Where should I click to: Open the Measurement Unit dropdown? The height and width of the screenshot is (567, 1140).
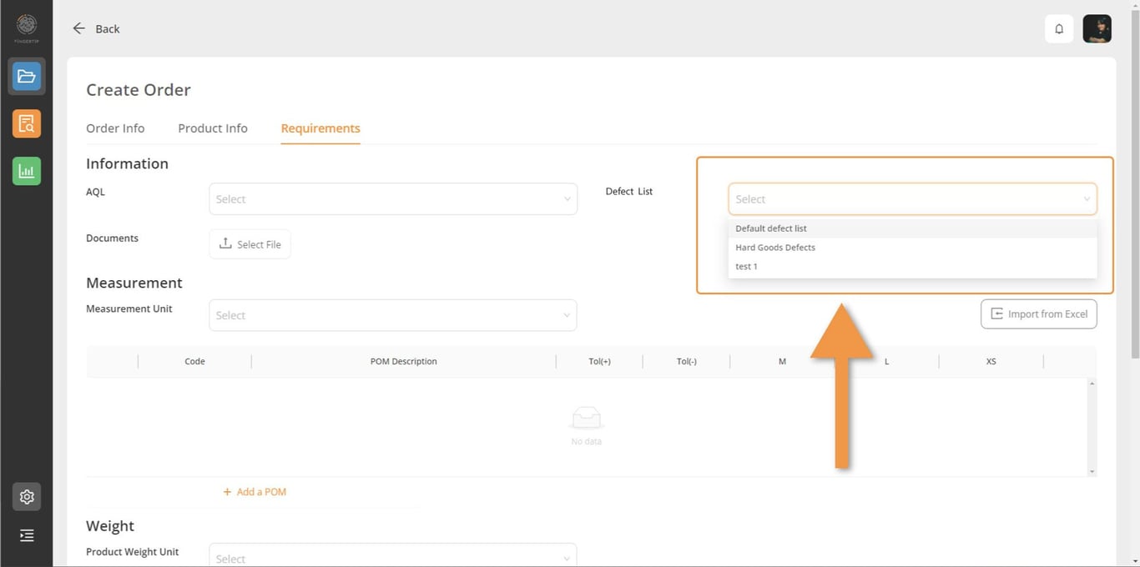[393, 315]
